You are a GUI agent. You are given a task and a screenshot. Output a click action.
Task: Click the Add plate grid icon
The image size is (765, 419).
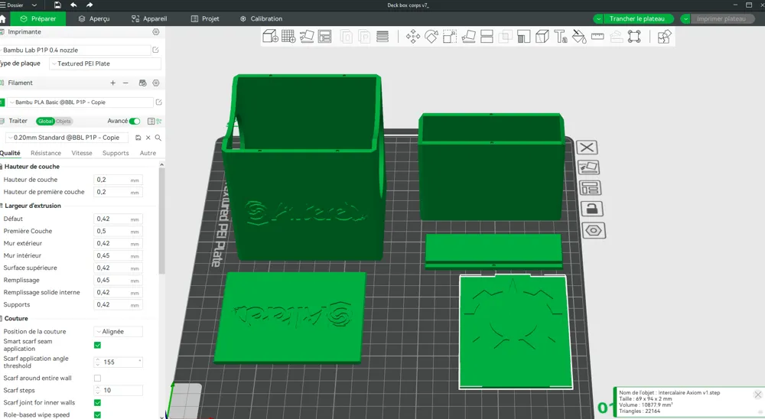point(288,36)
